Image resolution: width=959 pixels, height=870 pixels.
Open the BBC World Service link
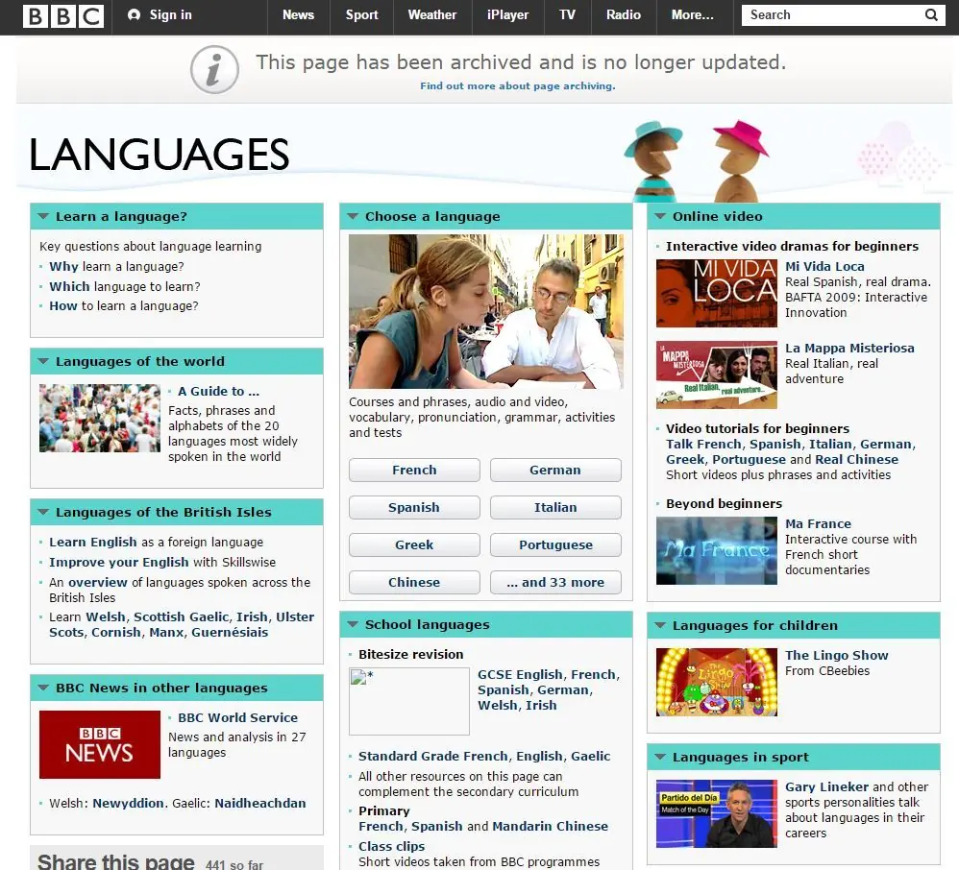point(238,717)
